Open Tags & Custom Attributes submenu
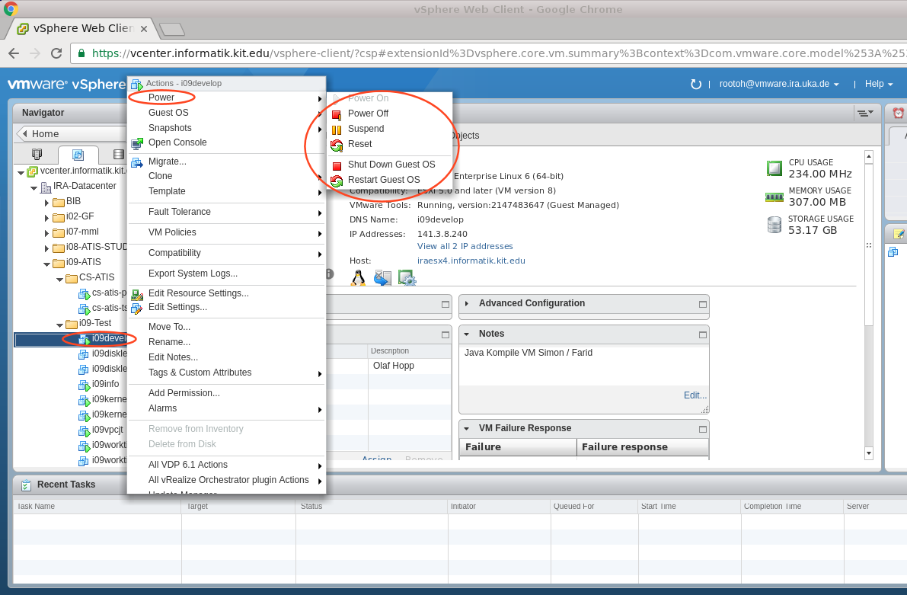Image resolution: width=907 pixels, height=595 pixels. point(226,373)
